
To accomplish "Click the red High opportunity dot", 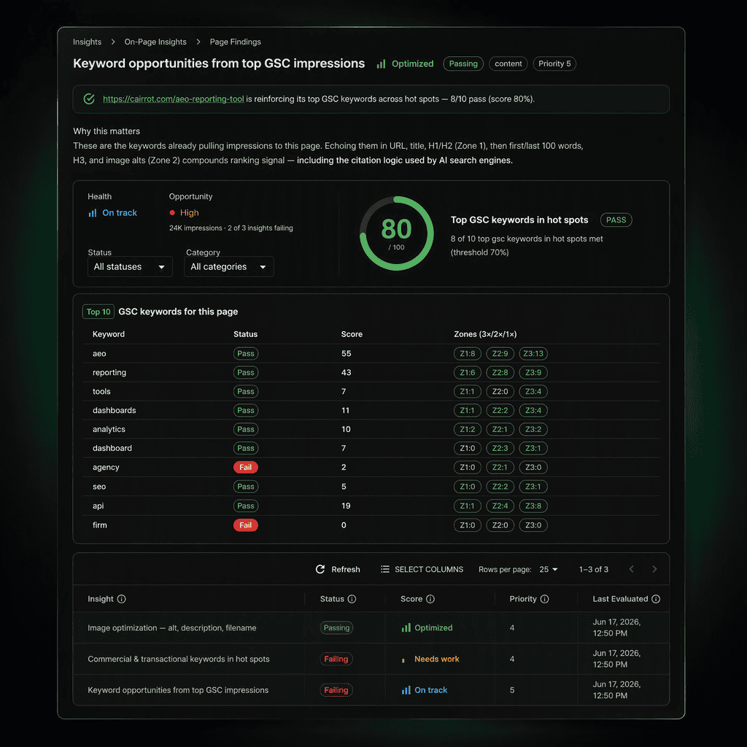I will [172, 213].
